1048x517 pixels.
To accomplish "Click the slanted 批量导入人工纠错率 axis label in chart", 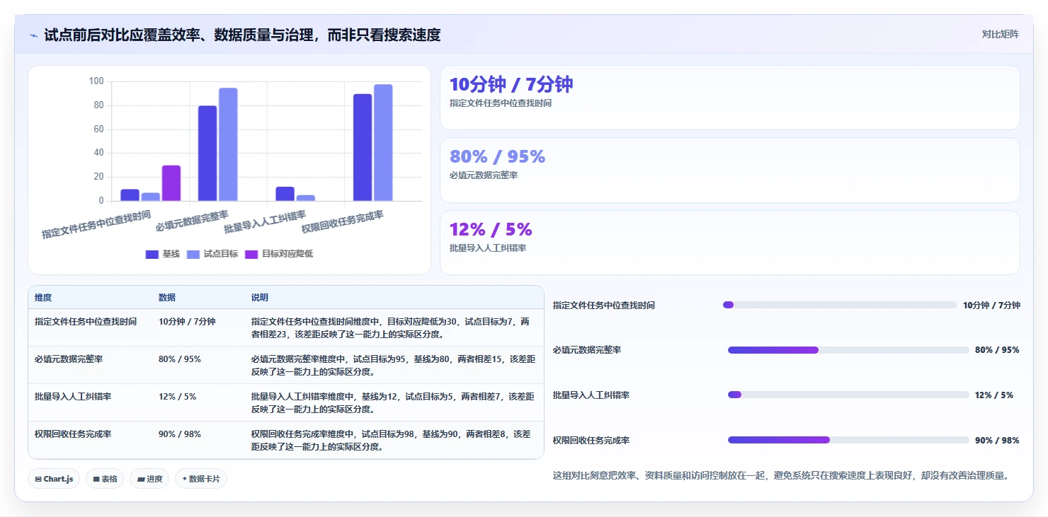I will [265, 222].
